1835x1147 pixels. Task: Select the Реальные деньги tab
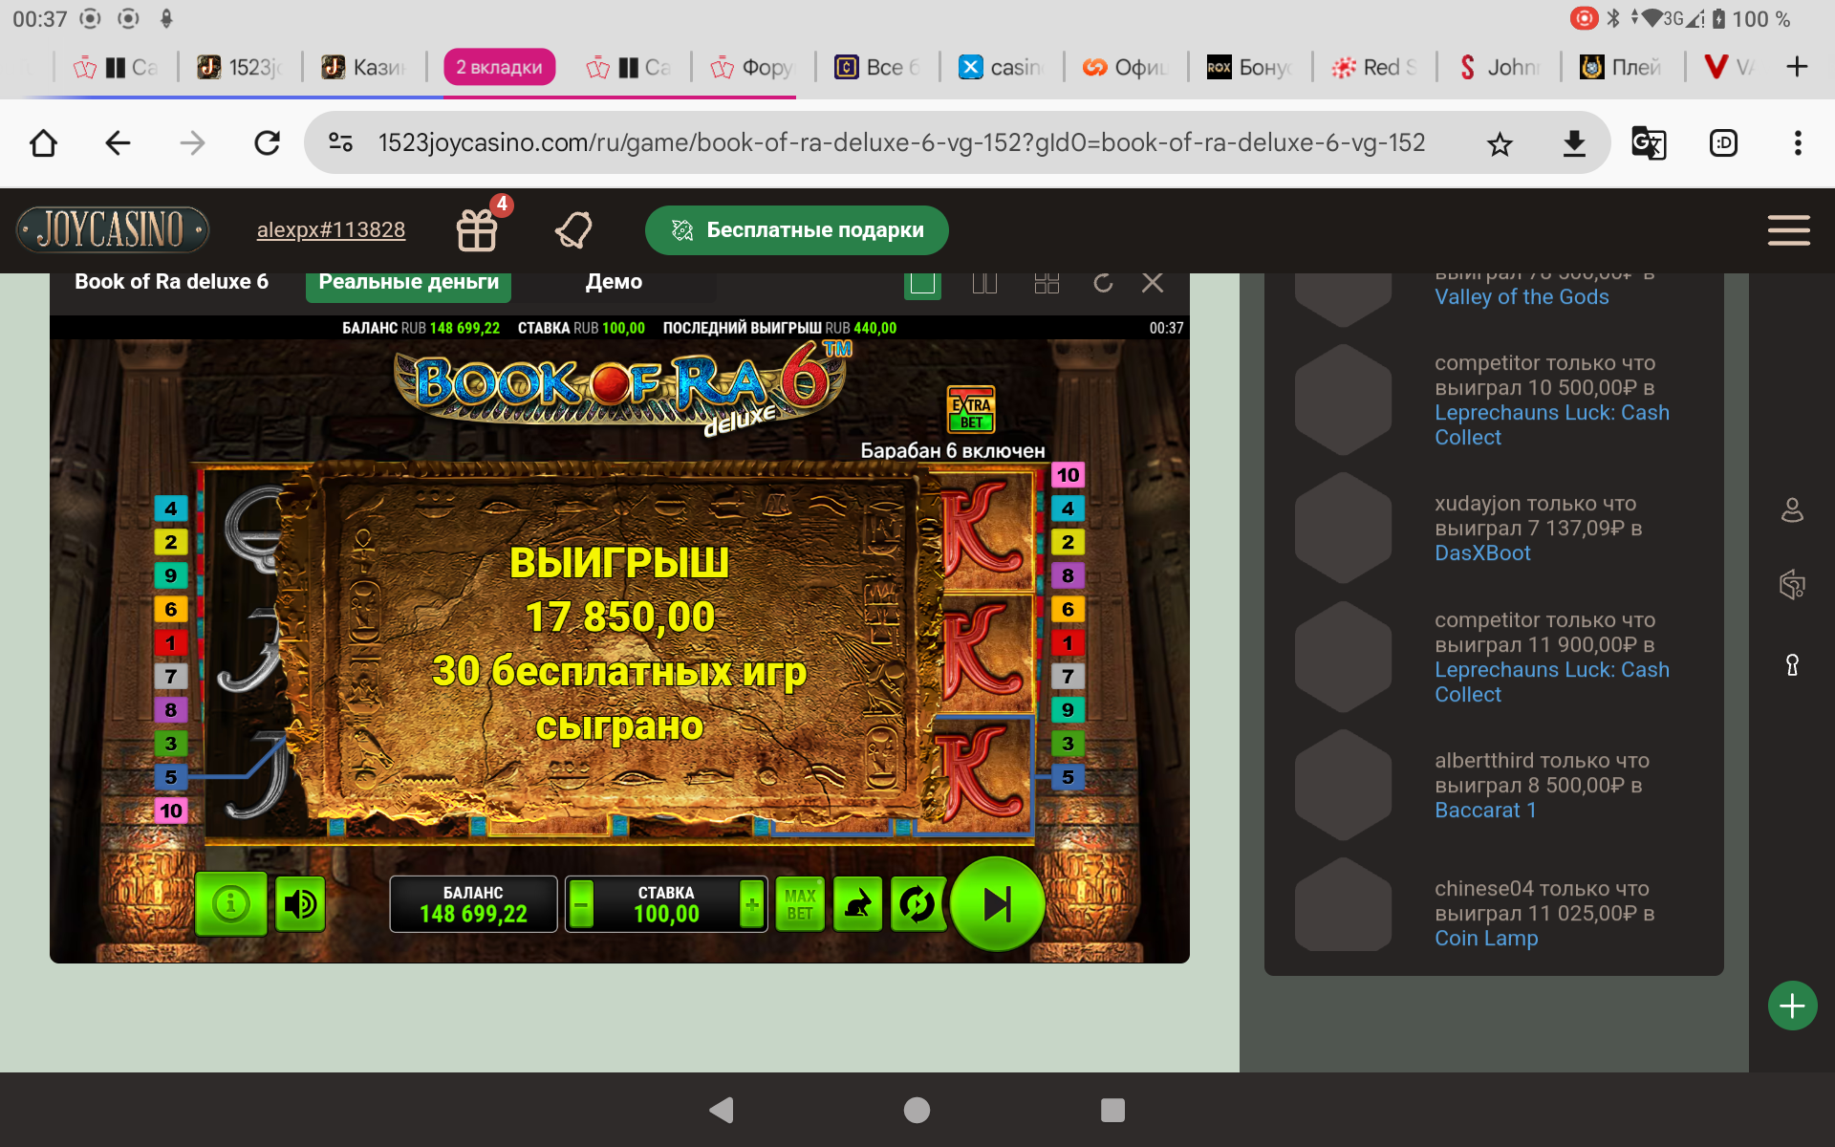(408, 283)
